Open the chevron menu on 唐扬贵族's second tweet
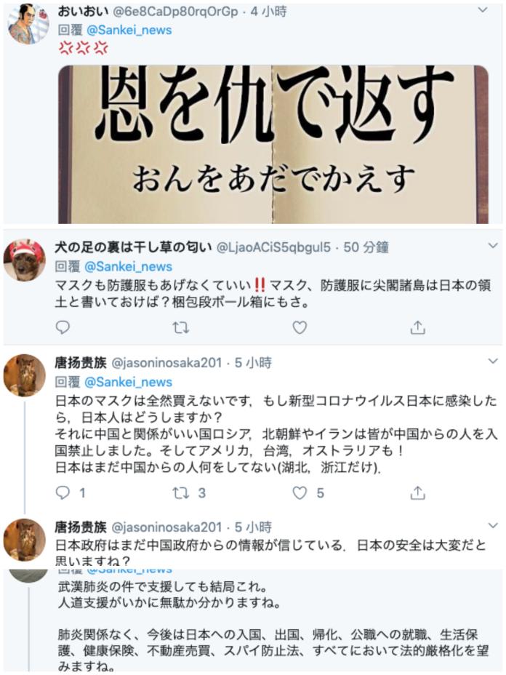This screenshot has width=506, height=675. [x=493, y=526]
